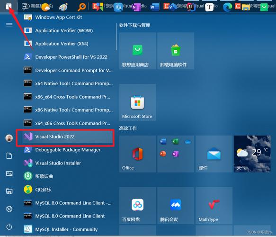Open the Office tile
Image resolution: width=276 pixels, height=237 pixels.
(x=137, y=154)
